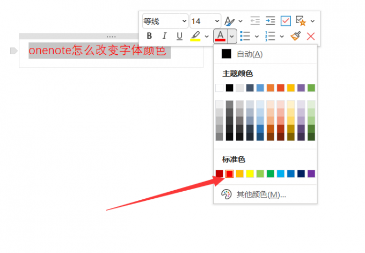The width and height of the screenshot is (365, 253).
Task: Select red-orange theme color swatch
Action: (281, 88)
